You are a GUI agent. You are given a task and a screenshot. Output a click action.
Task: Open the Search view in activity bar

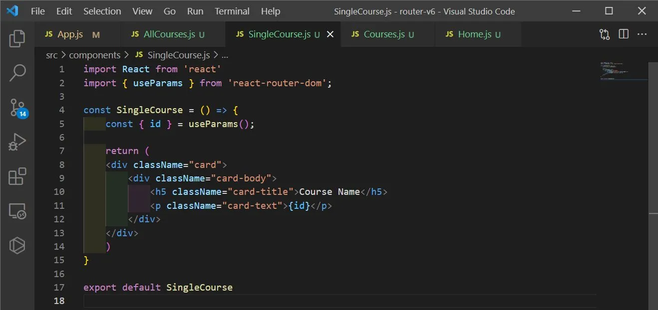coord(17,73)
